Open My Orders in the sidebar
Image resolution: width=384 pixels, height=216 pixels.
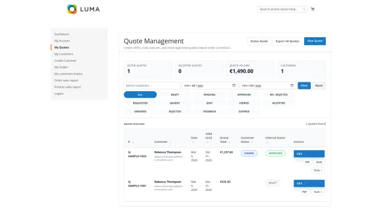61,67
